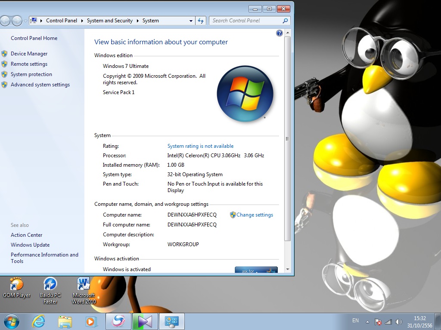Open Windows Explorer folder on taskbar
The height and width of the screenshot is (330, 441).
65,322
